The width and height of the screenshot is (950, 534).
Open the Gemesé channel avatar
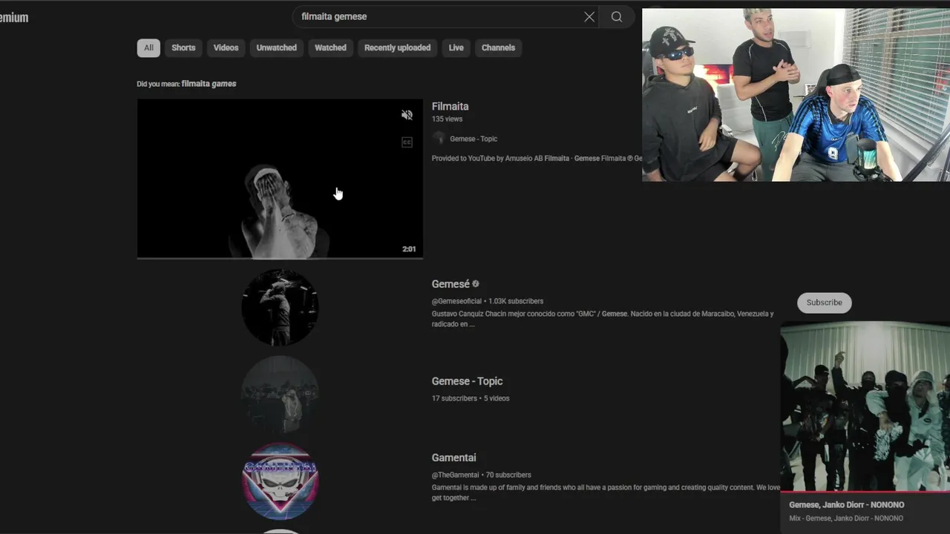point(280,307)
